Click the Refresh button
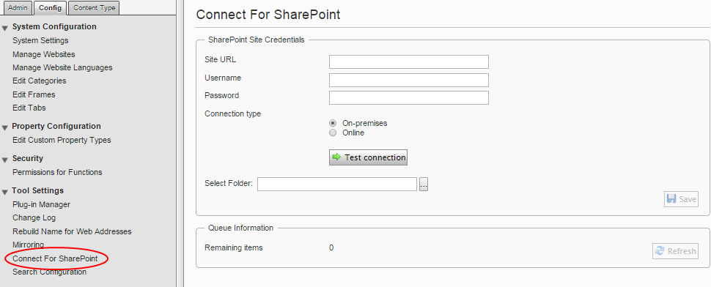 click(x=675, y=251)
